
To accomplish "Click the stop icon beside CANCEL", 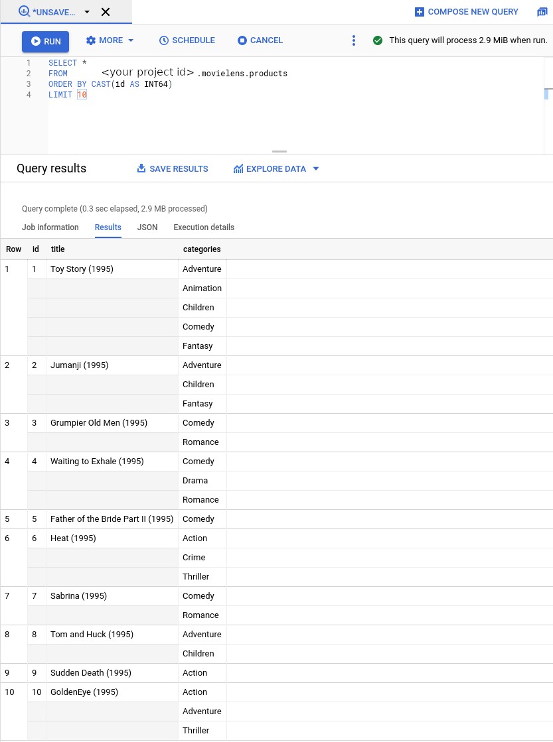I will pyautogui.click(x=242, y=40).
